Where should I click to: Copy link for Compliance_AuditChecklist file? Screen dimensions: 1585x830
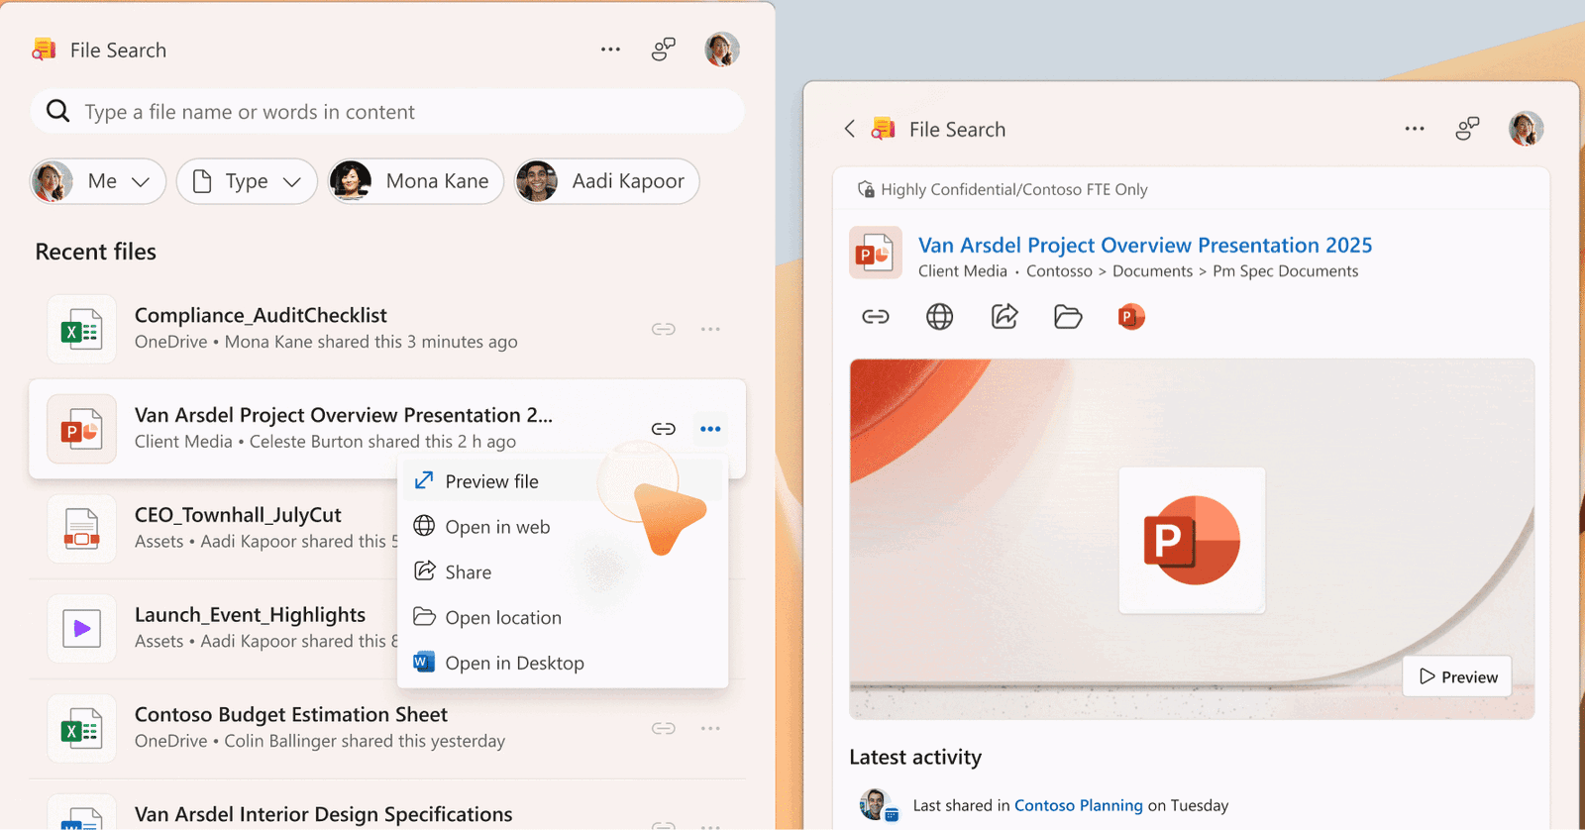click(664, 329)
